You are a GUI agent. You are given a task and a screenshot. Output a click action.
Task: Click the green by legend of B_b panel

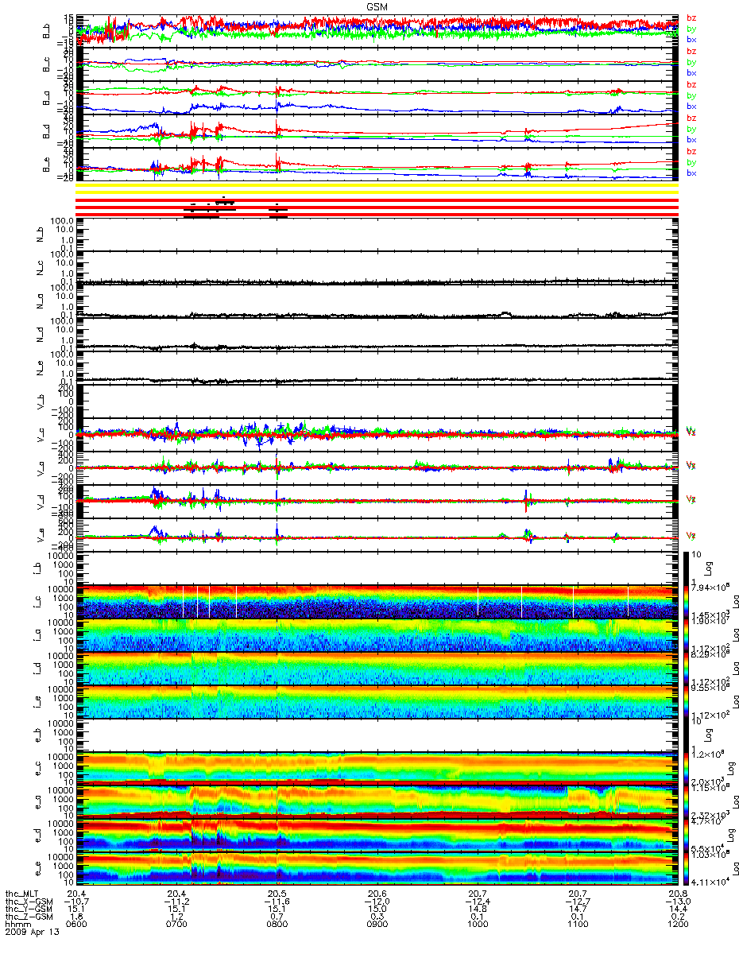691,29
